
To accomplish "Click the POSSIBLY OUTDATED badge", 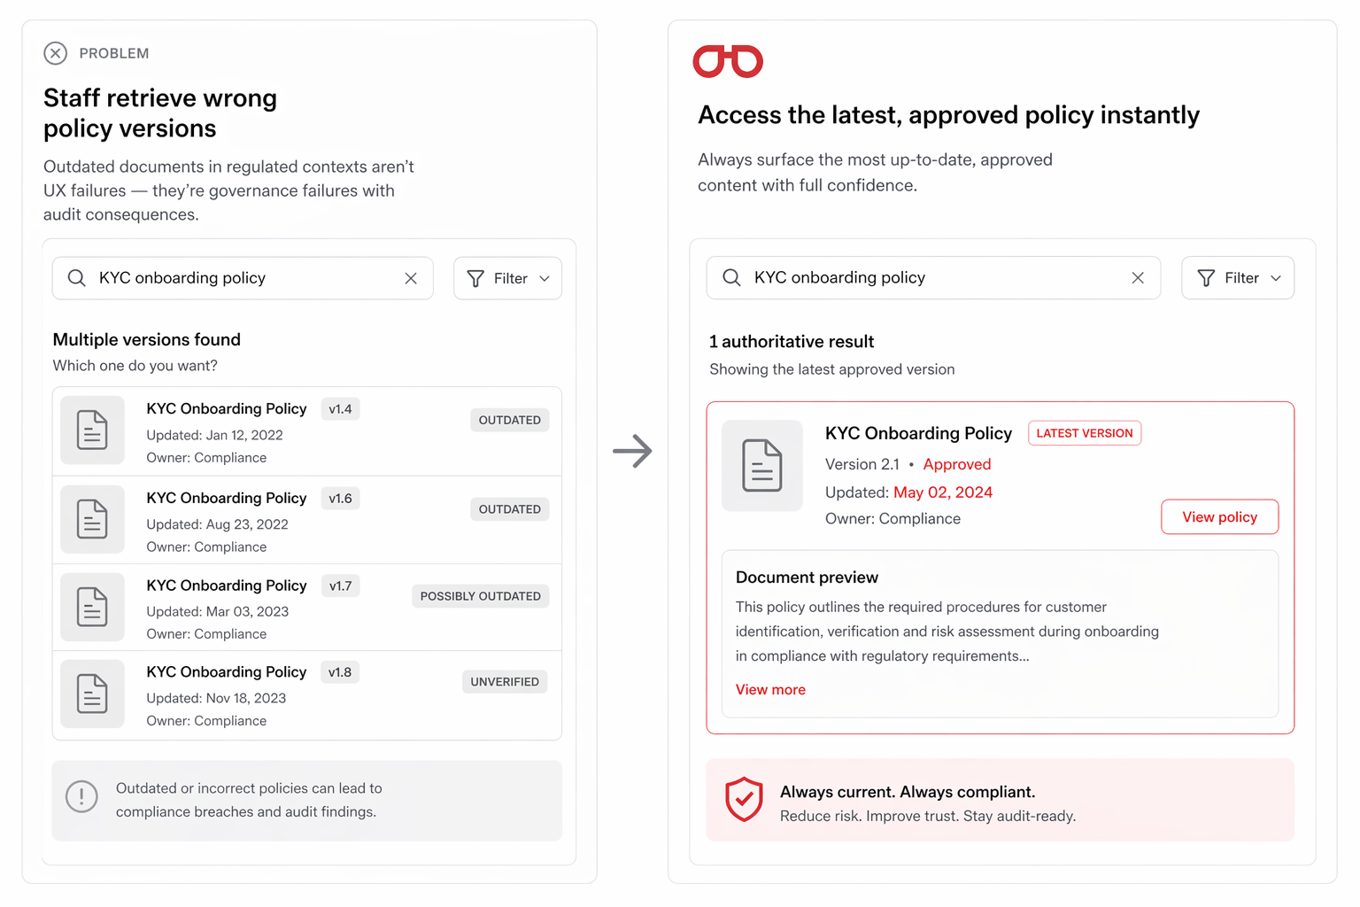I will point(480,596).
